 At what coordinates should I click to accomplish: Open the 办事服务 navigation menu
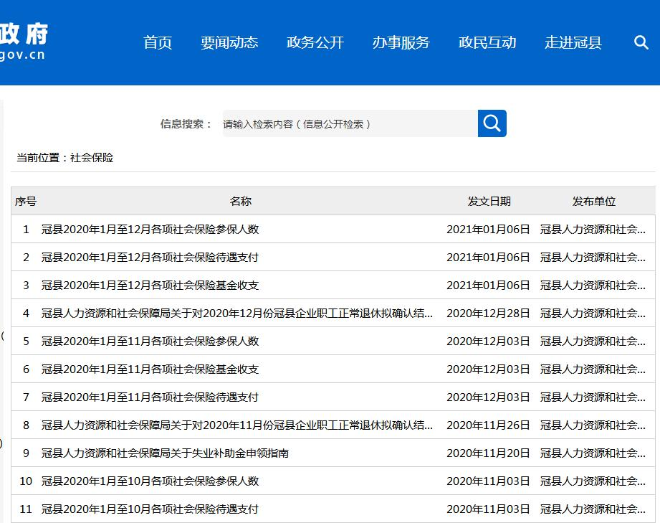point(401,42)
